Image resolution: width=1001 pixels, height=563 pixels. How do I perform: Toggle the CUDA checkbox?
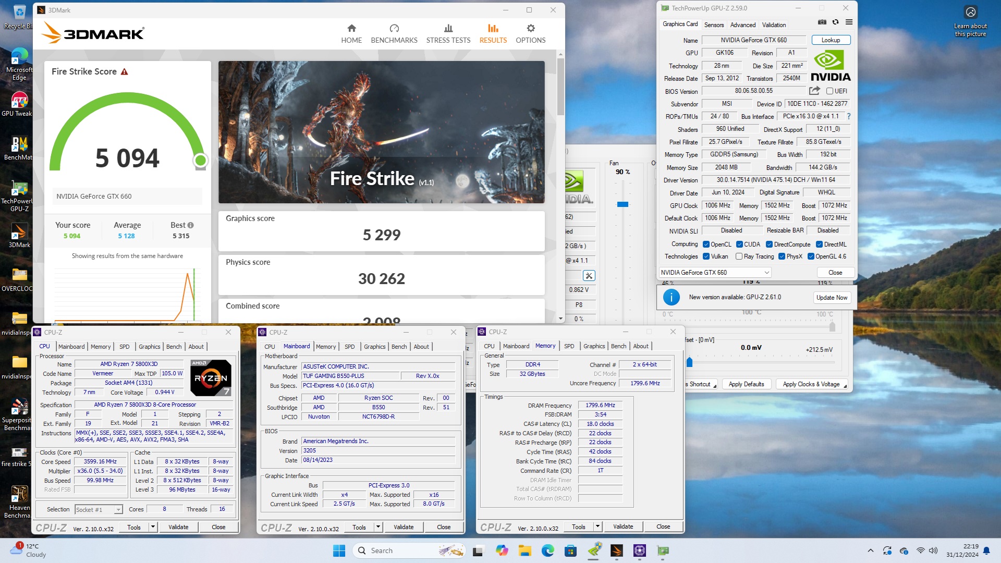tap(739, 244)
